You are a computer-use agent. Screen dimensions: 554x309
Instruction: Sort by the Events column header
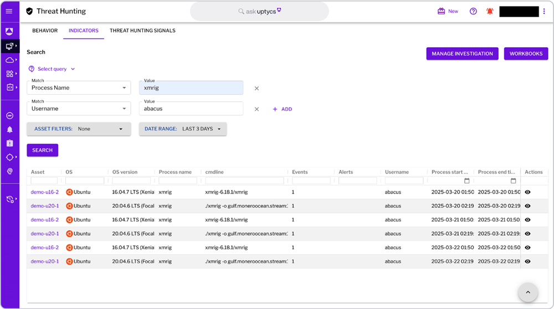pyautogui.click(x=300, y=172)
